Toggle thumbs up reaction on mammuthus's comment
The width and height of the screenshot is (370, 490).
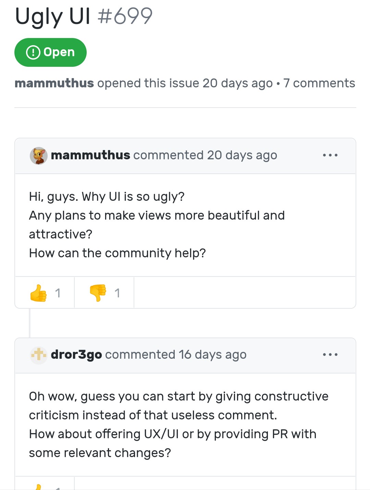[x=45, y=293]
